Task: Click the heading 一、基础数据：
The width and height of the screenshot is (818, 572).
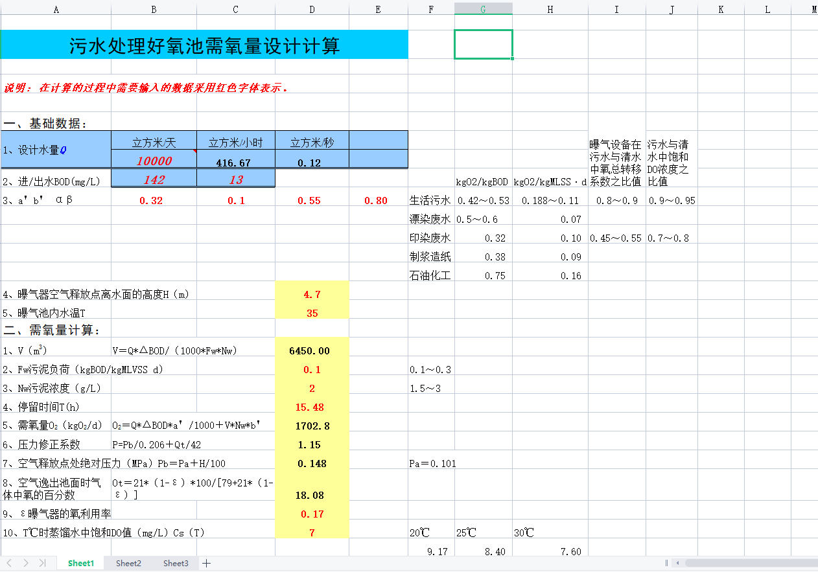Action: click(x=45, y=124)
